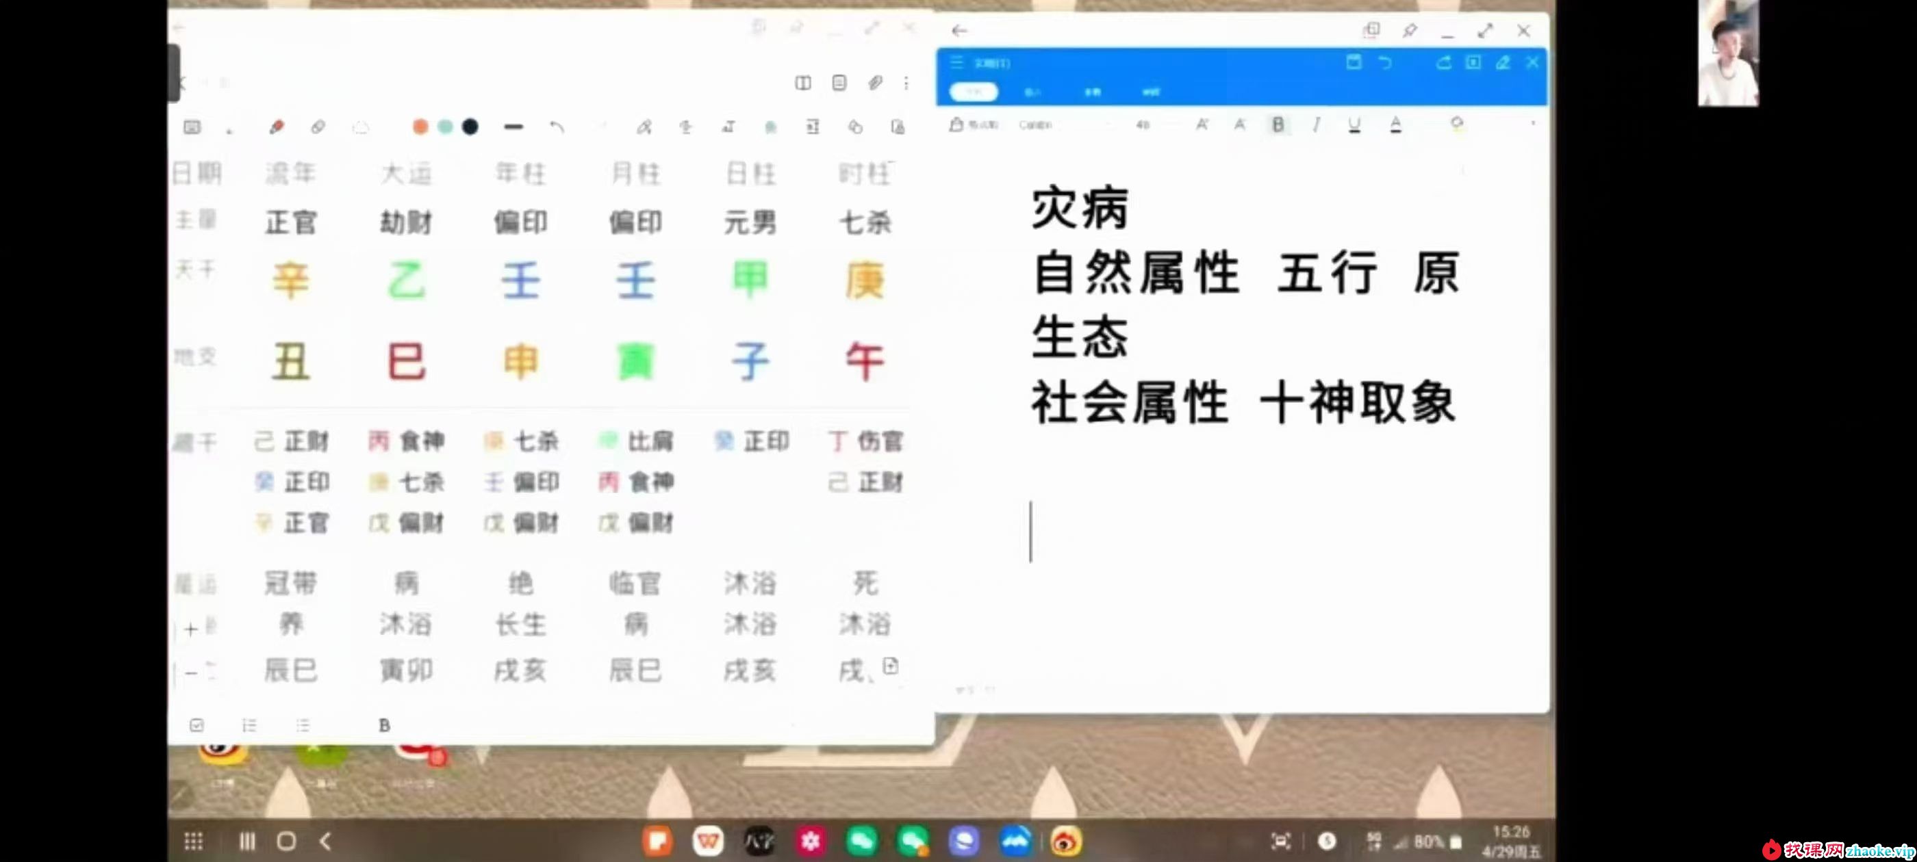Open the 八字 app in taskbar

click(x=759, y=841)
